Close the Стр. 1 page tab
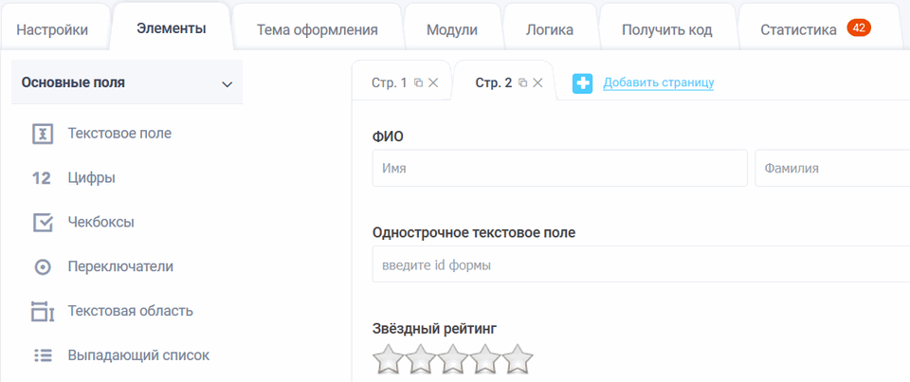910x382 pixels. pos(433,83)
